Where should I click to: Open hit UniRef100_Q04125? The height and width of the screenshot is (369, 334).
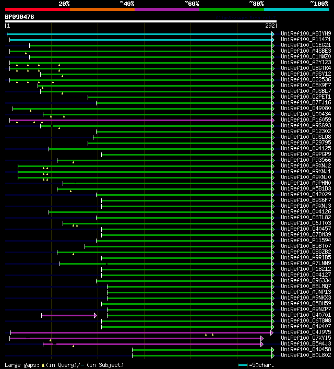click(x=306, y=149)
